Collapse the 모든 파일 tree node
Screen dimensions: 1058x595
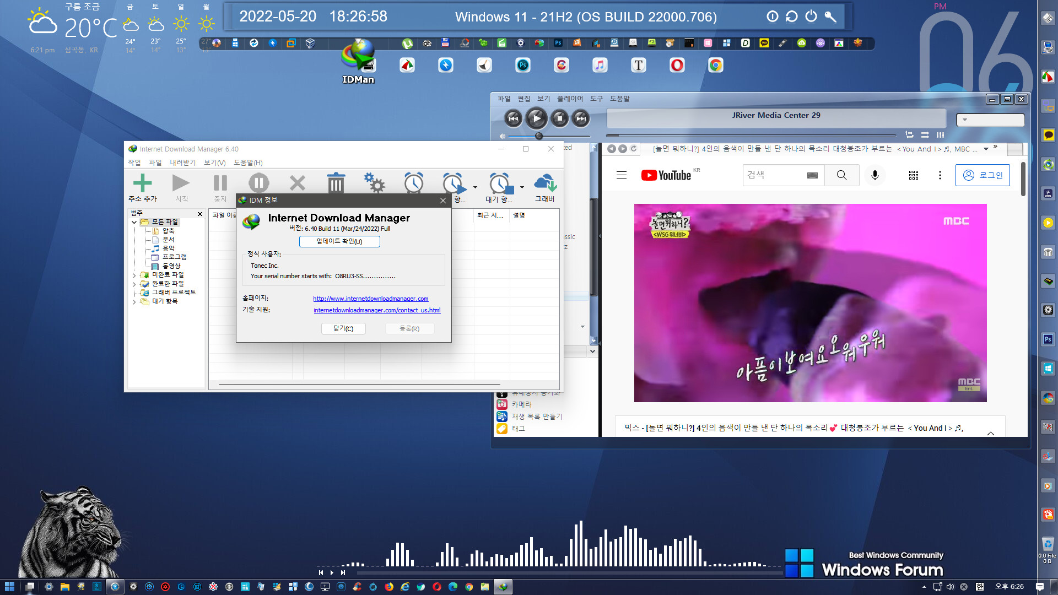point(134,222)
